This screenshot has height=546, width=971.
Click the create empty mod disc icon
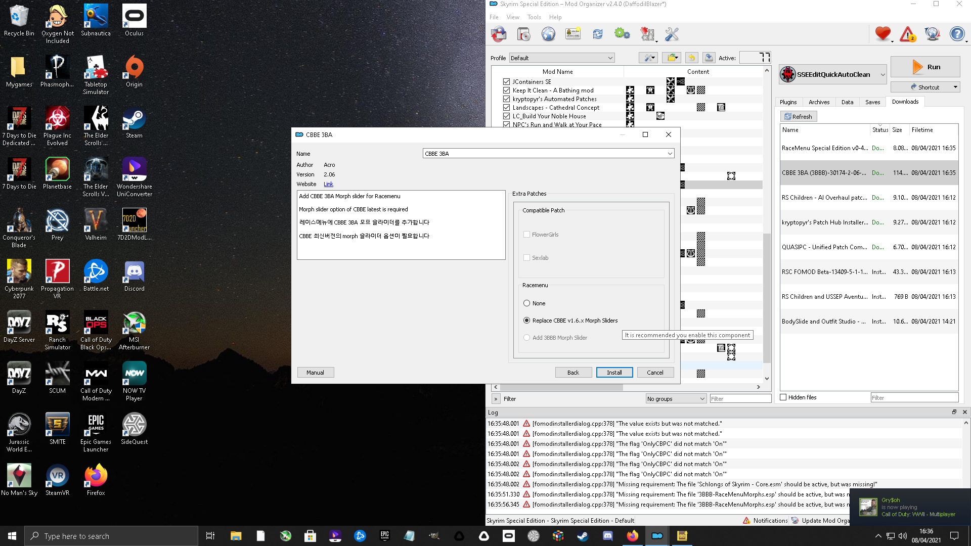(523, 34)
